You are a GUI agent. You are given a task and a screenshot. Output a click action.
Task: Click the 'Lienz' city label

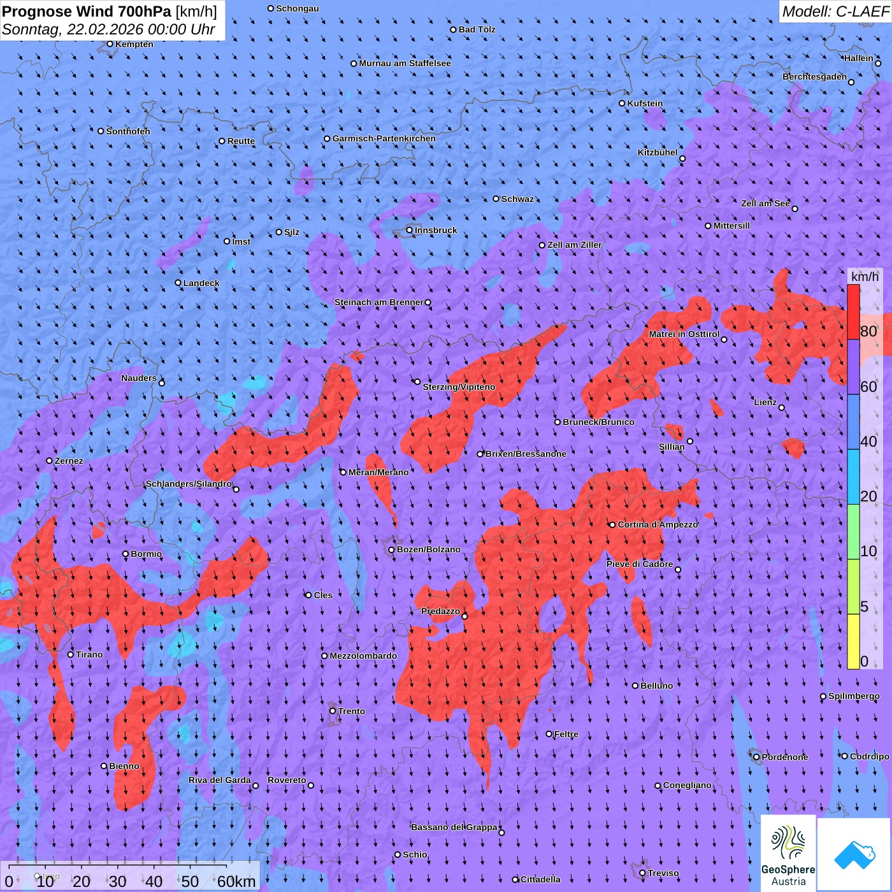coord(765,402)
